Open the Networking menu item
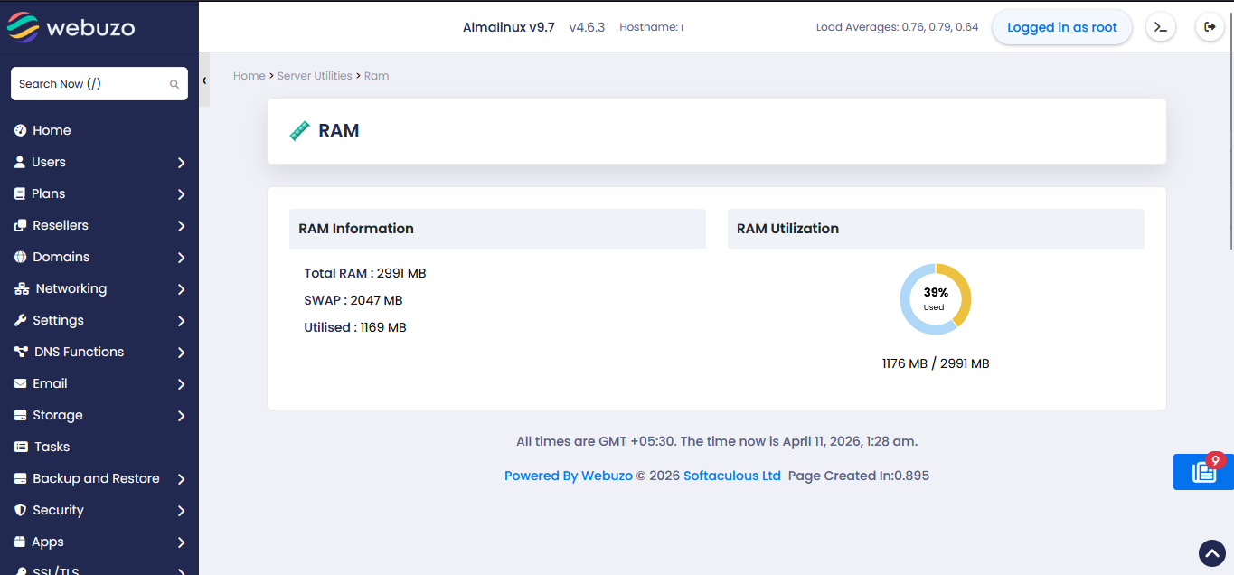The height and width of the screenshot is (575, 1234). pos(71,288)
